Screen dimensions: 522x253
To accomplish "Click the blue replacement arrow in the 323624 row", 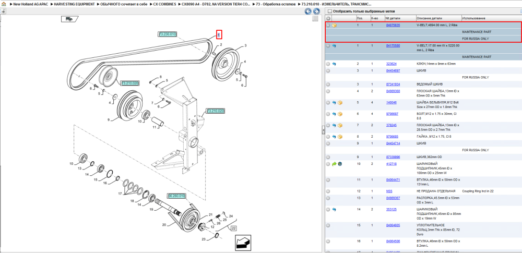I will click(334, 64).
